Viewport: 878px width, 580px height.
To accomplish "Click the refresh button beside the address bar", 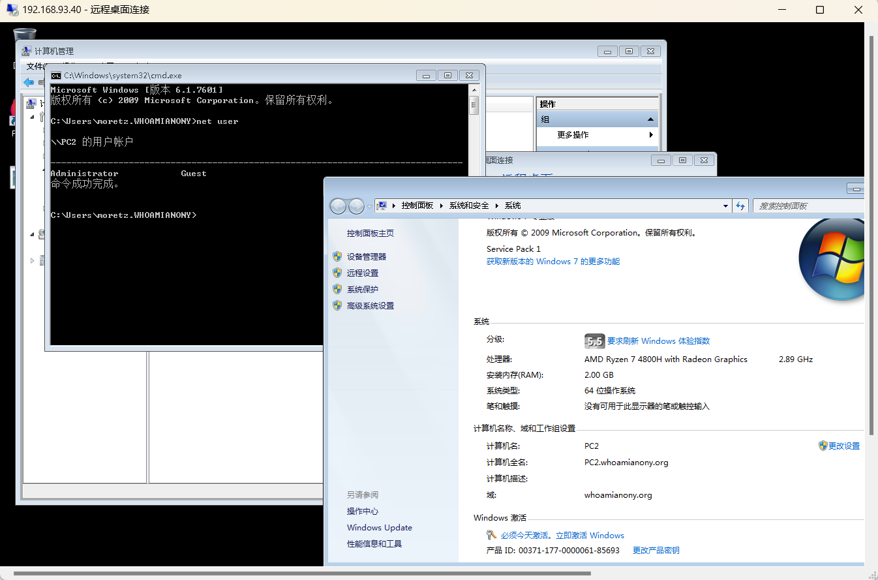I will pos(740,206).
